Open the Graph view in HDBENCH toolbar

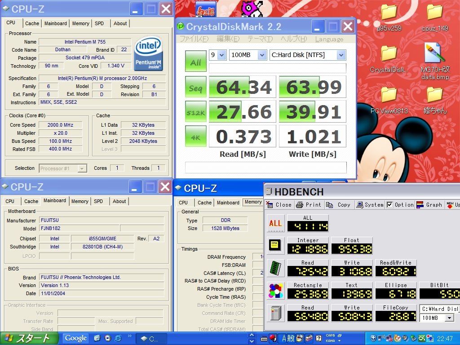point(429,205)
